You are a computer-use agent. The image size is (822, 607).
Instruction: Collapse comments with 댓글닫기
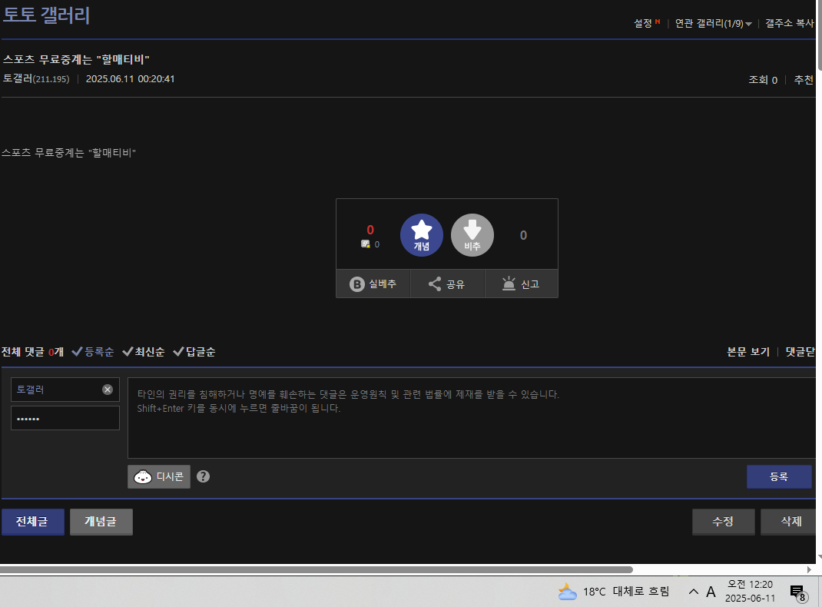(x=799, y=352)
